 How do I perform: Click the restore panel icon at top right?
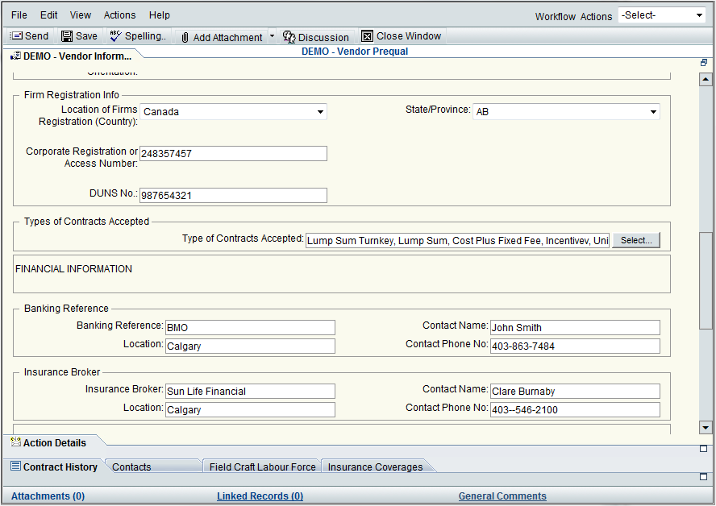(x=704, y=62)
